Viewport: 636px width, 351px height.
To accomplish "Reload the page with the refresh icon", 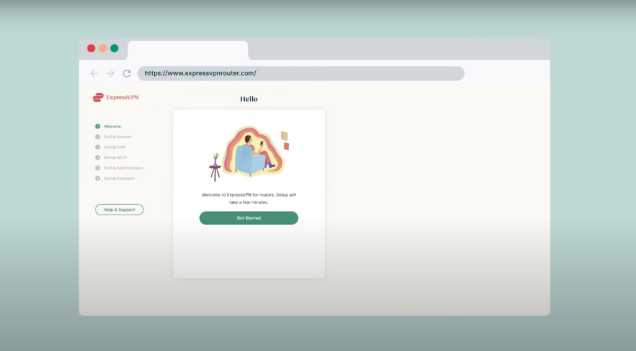I will pos(127,73).
